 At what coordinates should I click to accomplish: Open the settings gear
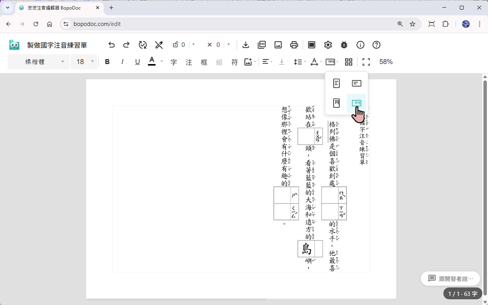click(328, 45)
